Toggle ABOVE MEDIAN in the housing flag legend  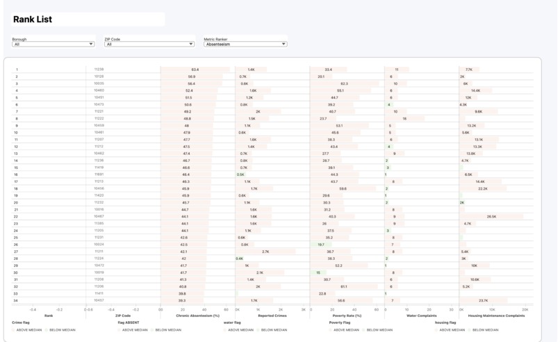[x=450, y=330]
